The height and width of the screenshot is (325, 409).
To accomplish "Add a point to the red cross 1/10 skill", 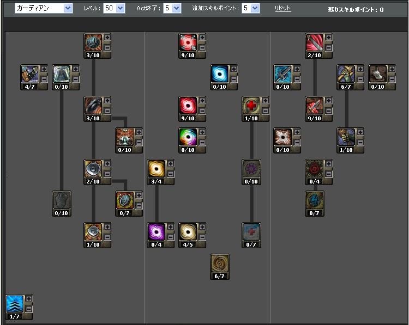I will (265, 101).
